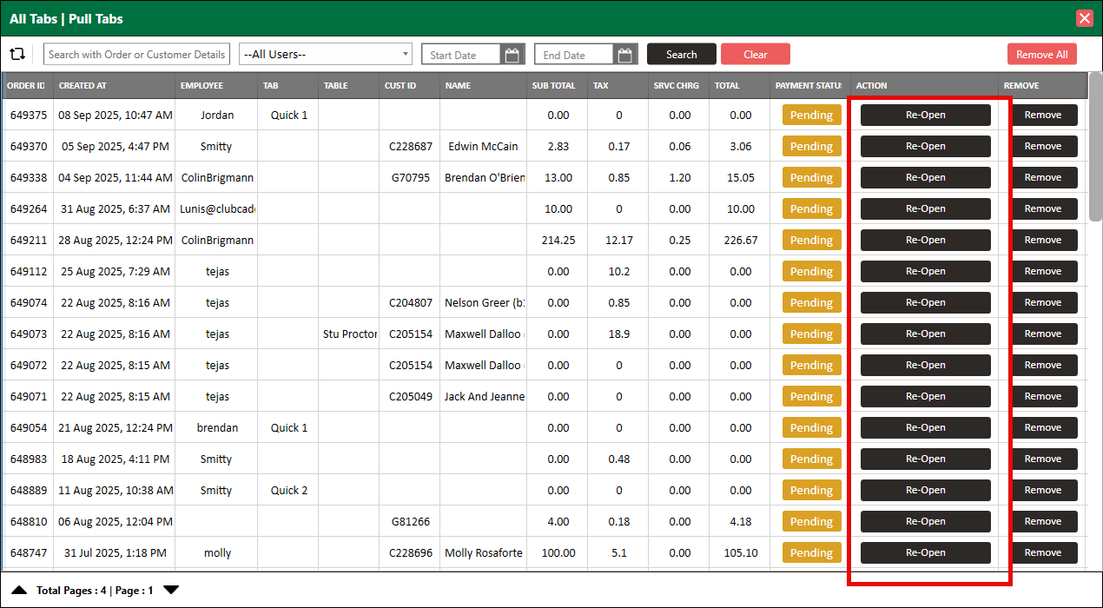Select Jack And Jeanne name cell
1103x608 pixels.
pos(484,396)
